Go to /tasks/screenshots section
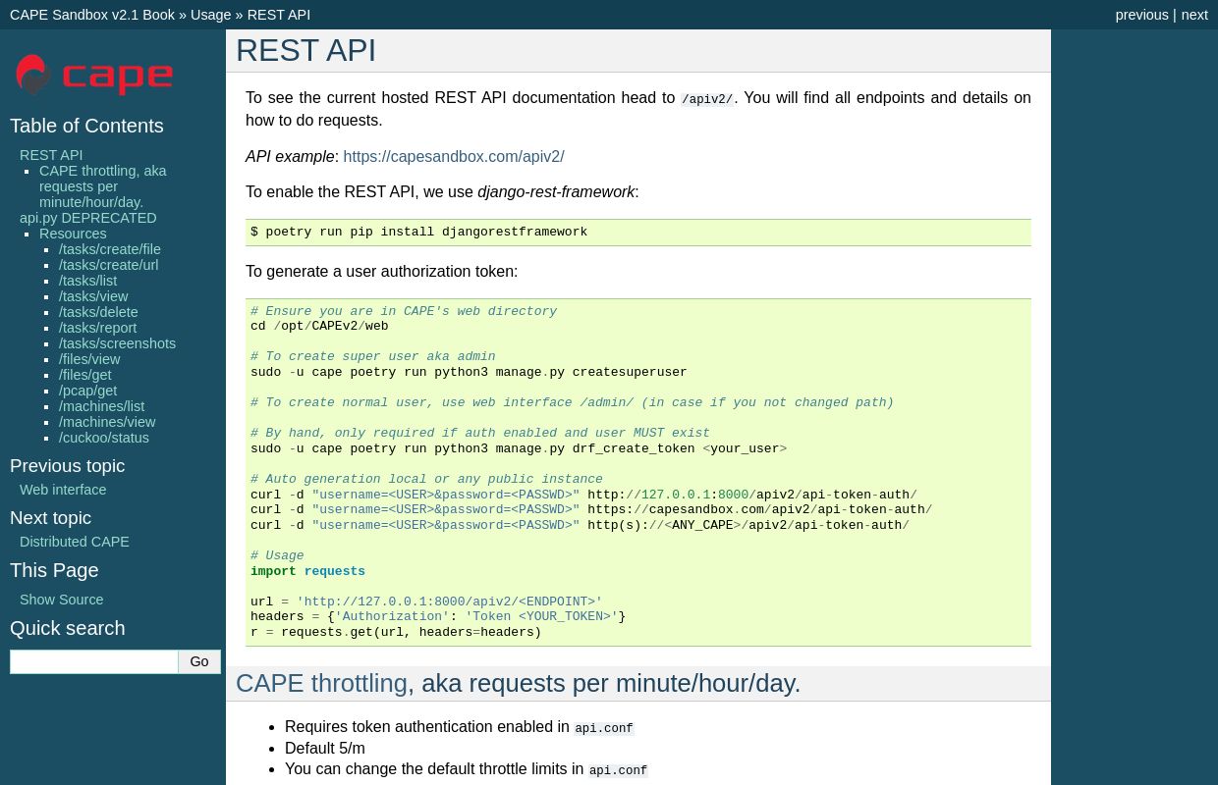The width and height of the screenshot is (1218, 785). click(x=117, y=343)
